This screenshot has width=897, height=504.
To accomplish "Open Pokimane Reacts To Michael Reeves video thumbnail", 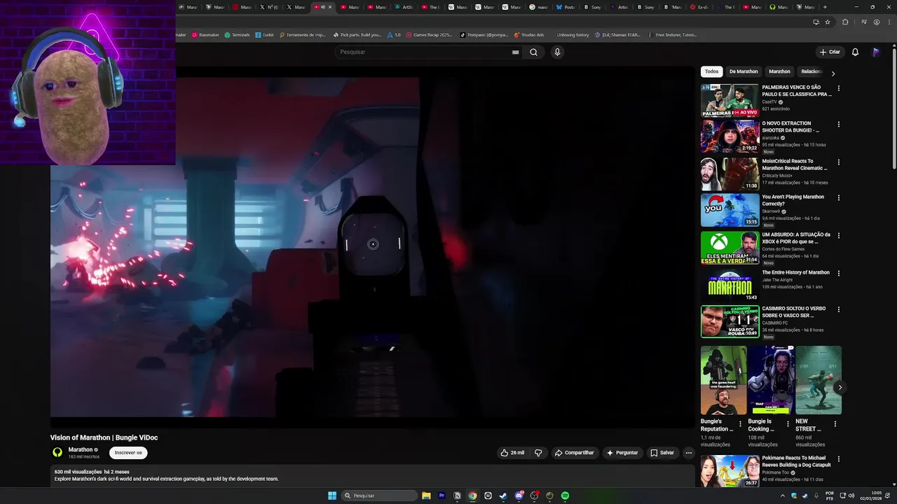I will click(x=730, y=471).
